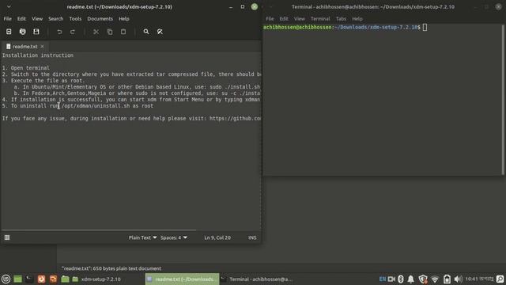The width and height of the screenshot is (506, 285).
Task: Click the Ln 9, Col 20 position indicator
Action: [x=217, y=237]
